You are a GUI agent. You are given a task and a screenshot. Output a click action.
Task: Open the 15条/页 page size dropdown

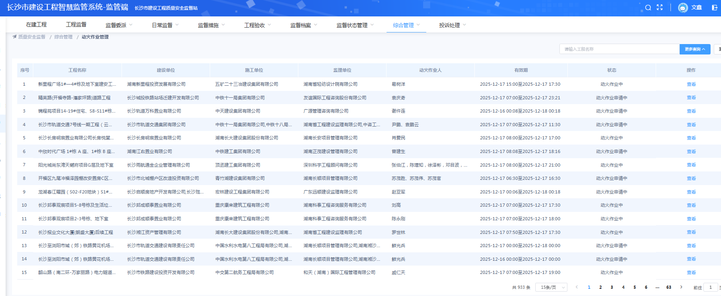(x=551, y=287)
